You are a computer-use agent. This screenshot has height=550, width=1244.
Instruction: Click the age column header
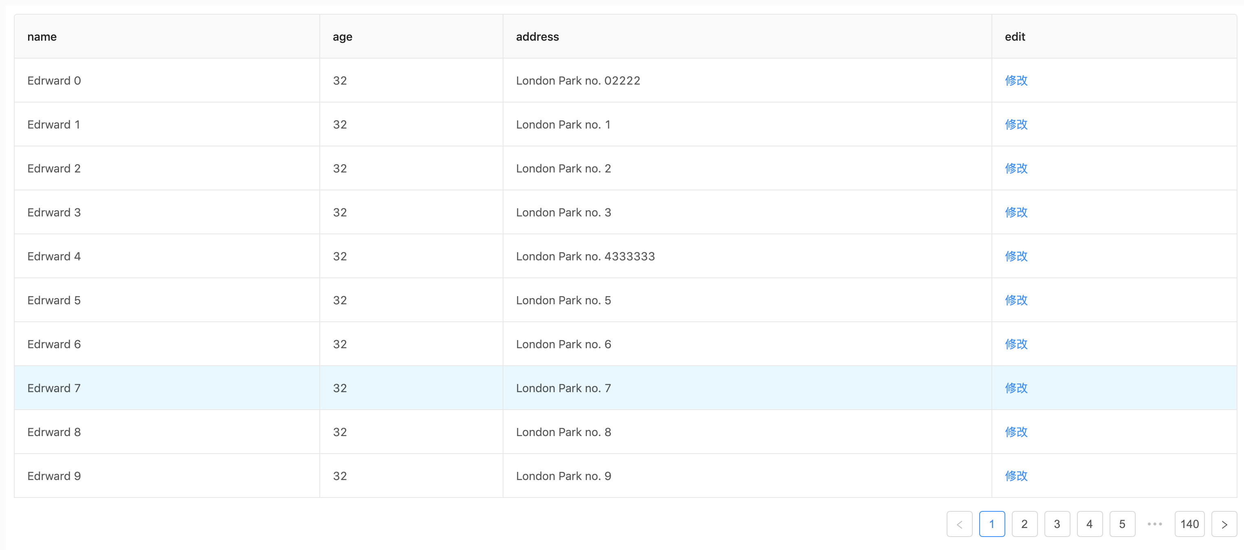(342, 36)
